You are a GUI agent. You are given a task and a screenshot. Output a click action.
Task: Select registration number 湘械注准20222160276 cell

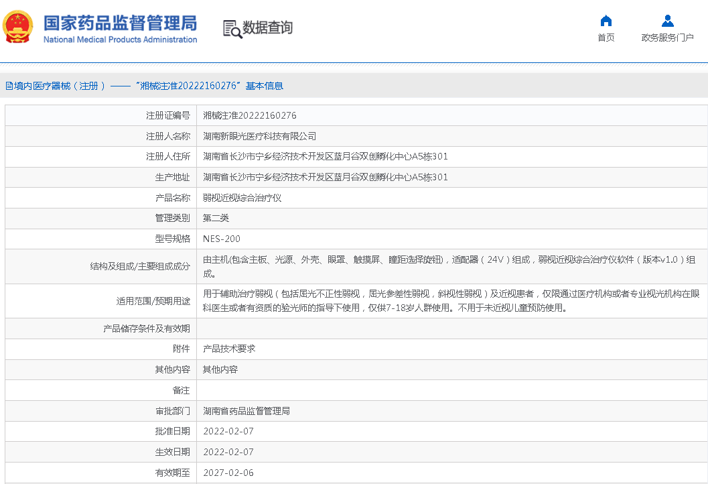click(250, 116)
